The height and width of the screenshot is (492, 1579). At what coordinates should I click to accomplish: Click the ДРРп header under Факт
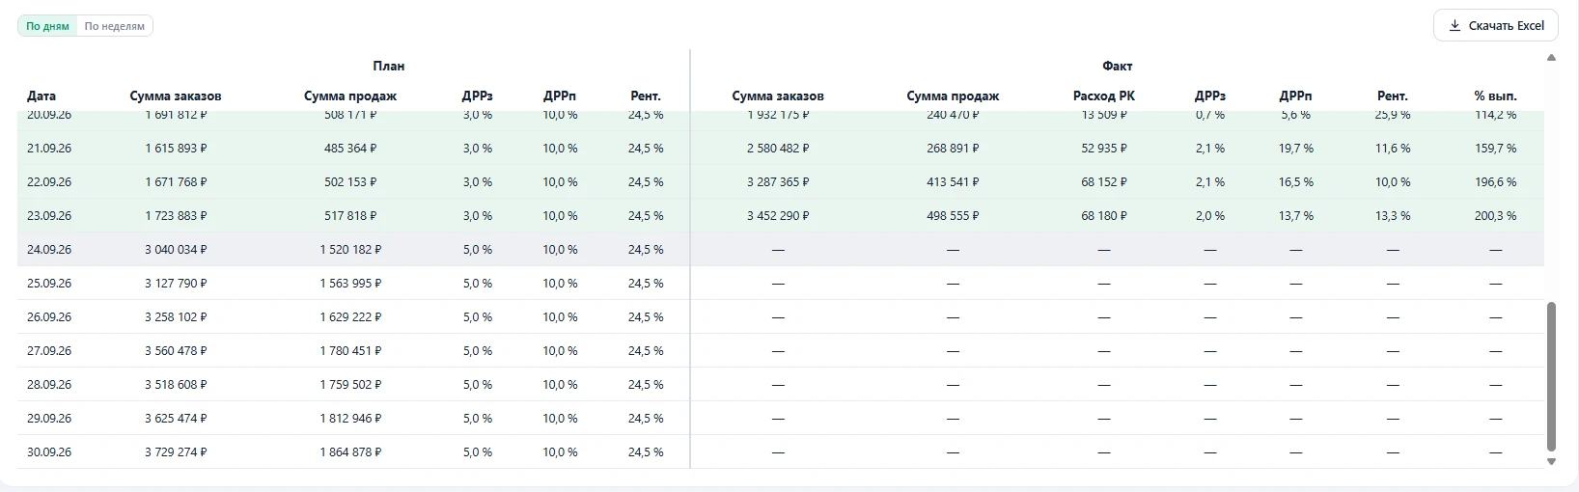click(x=1295, y=96)
